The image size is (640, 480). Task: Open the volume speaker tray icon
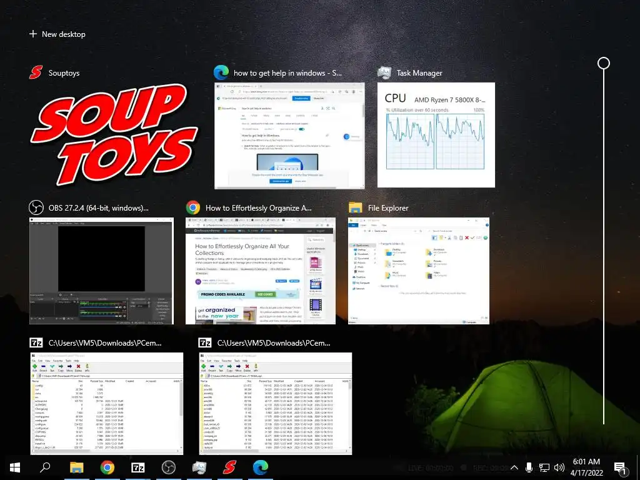point(559,467)
